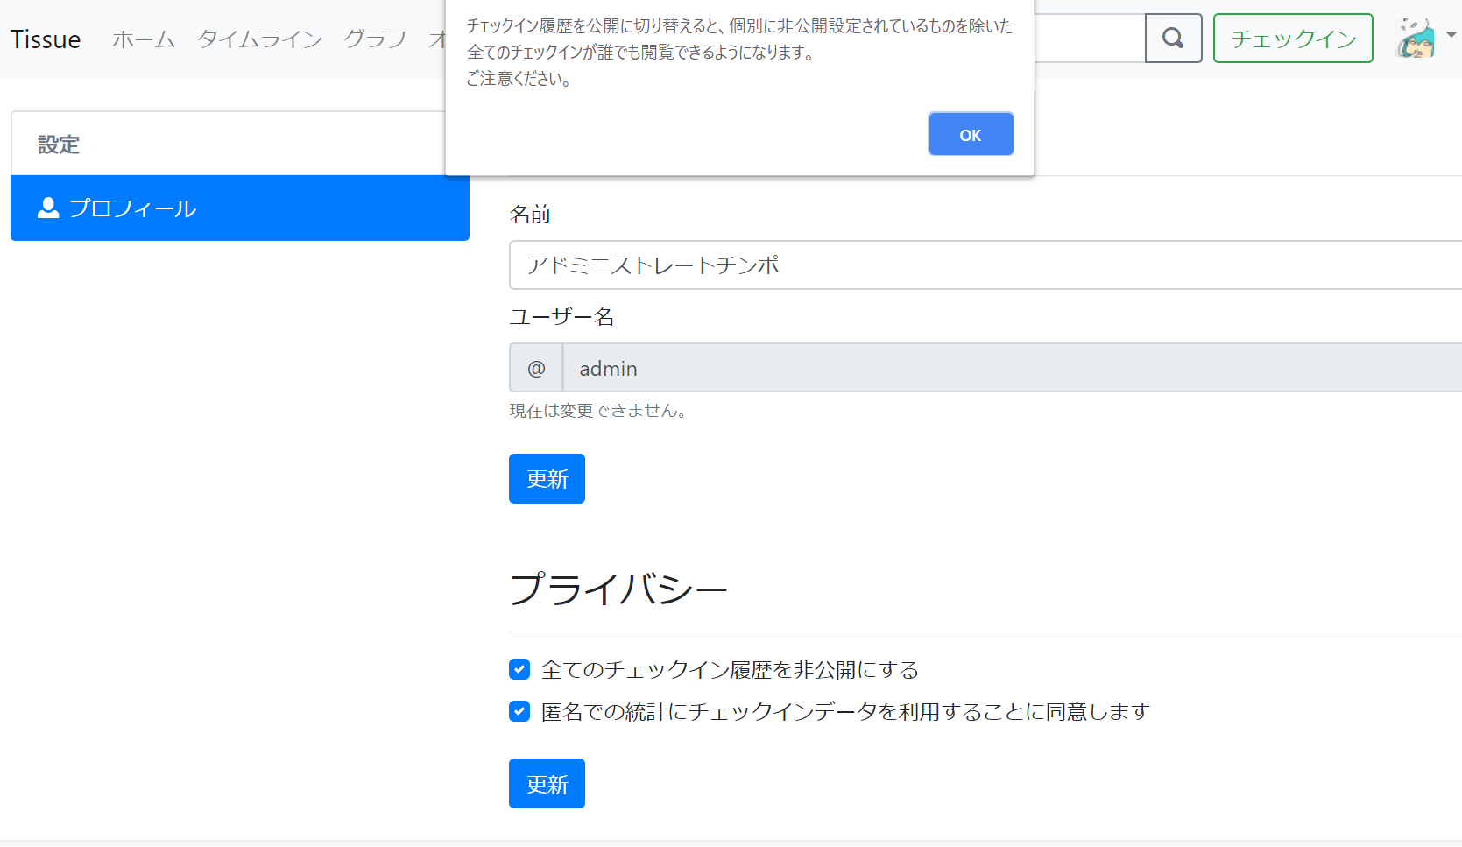Go to the Tissue brand logo link
This screenshot has height=847, width=1462.
(x=46, y=39)
